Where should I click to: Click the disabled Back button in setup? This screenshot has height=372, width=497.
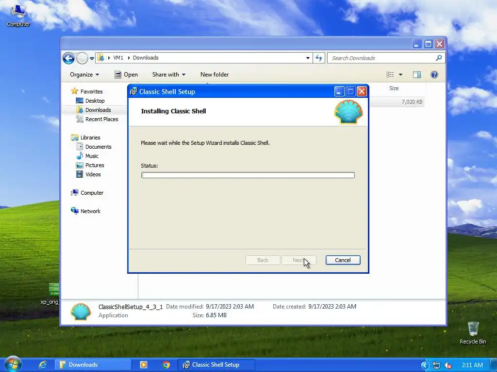263,260
